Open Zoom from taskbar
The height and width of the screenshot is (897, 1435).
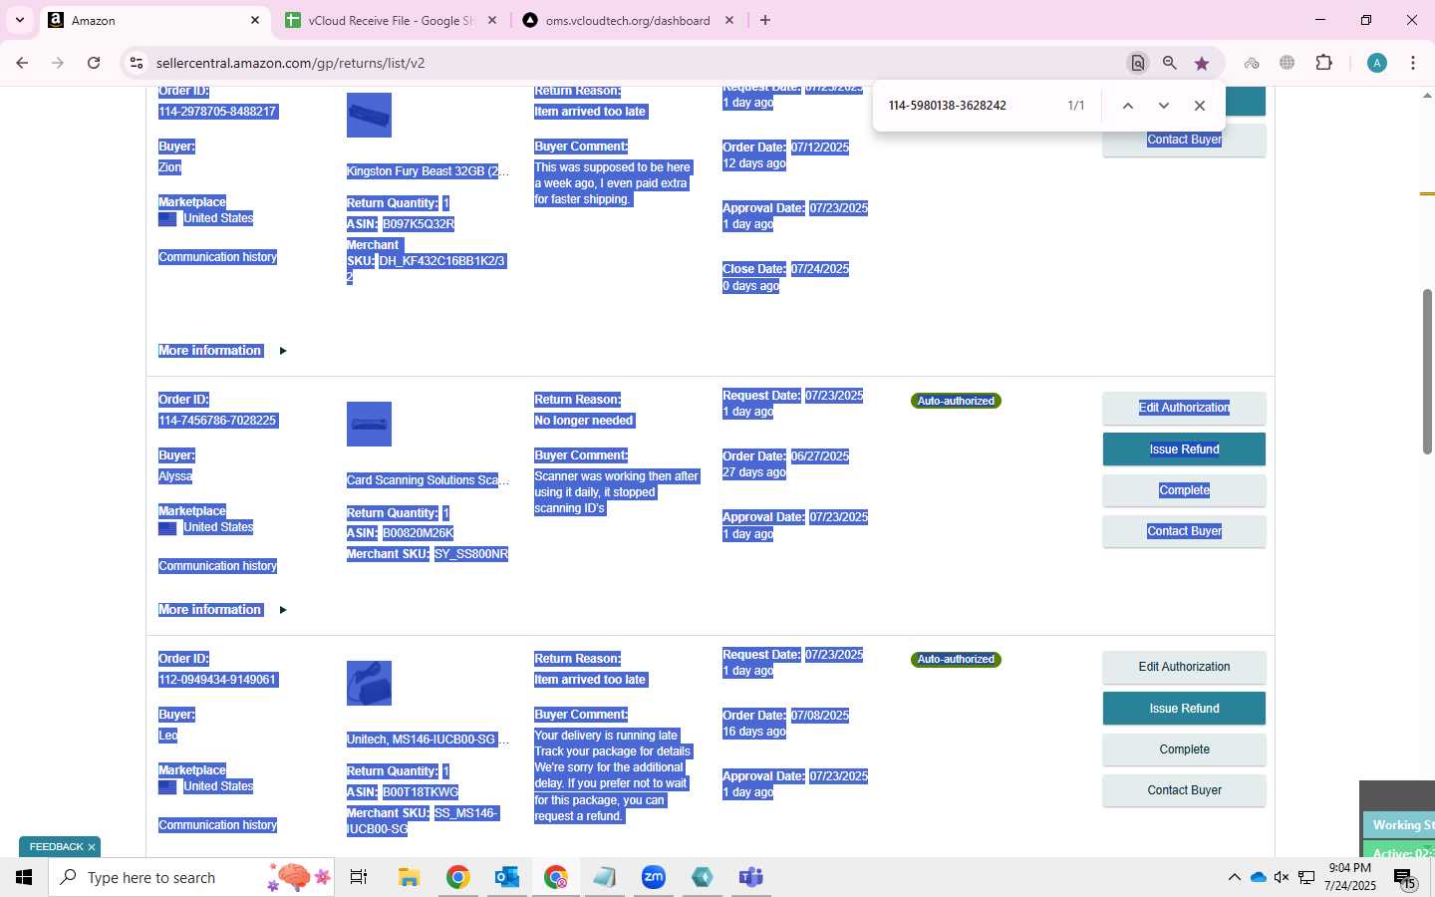[x=654, y=877]
